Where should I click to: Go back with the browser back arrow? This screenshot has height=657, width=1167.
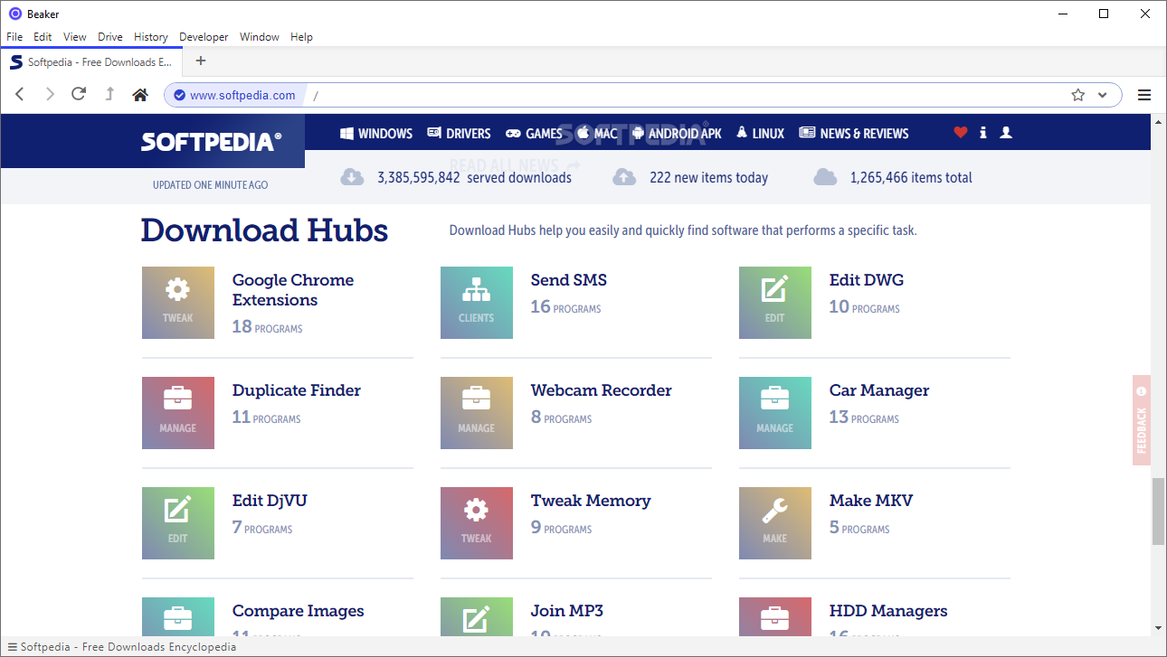(x=20, y=94)
